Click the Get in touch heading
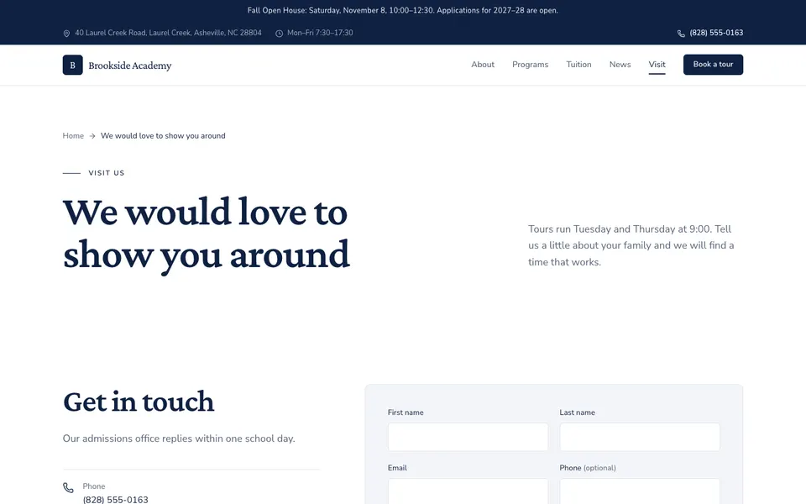 click(139, 402)
